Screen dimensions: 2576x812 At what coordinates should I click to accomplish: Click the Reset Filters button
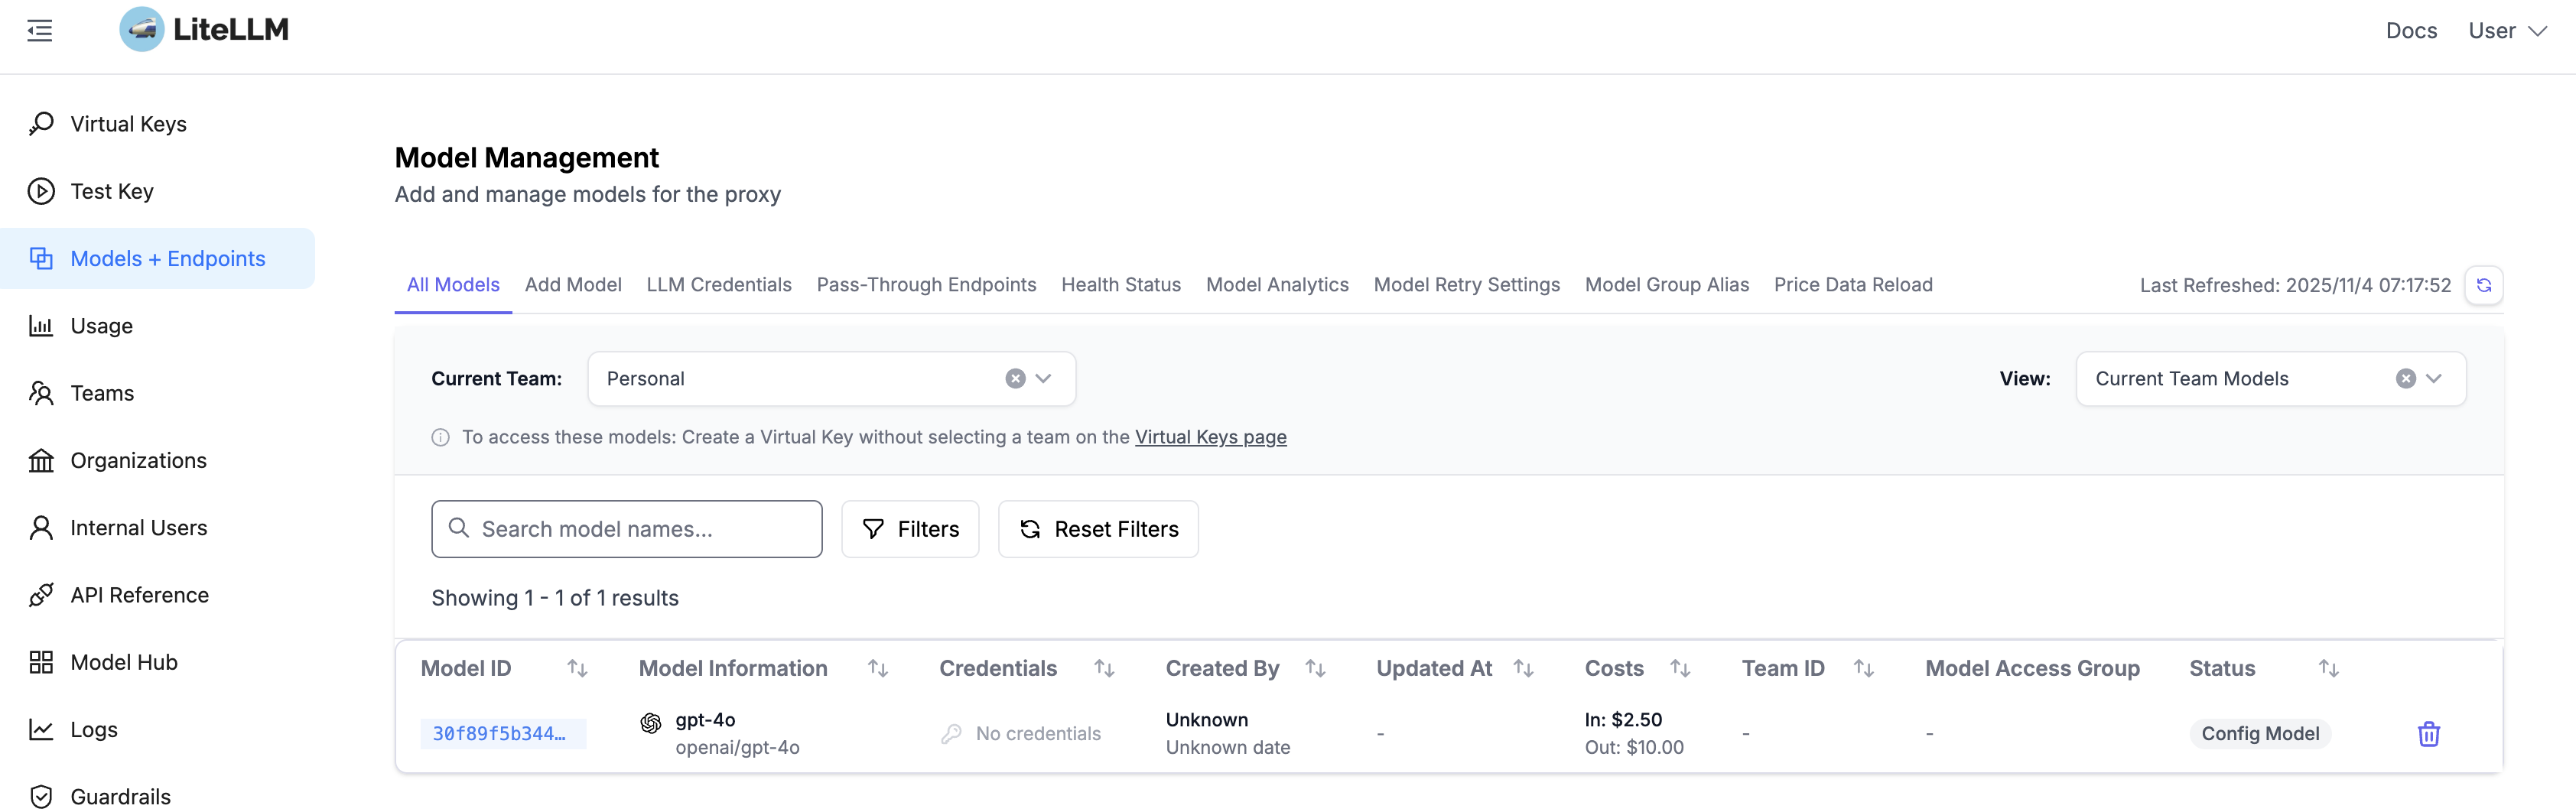pyautogui.click(x=1097, y=529)
